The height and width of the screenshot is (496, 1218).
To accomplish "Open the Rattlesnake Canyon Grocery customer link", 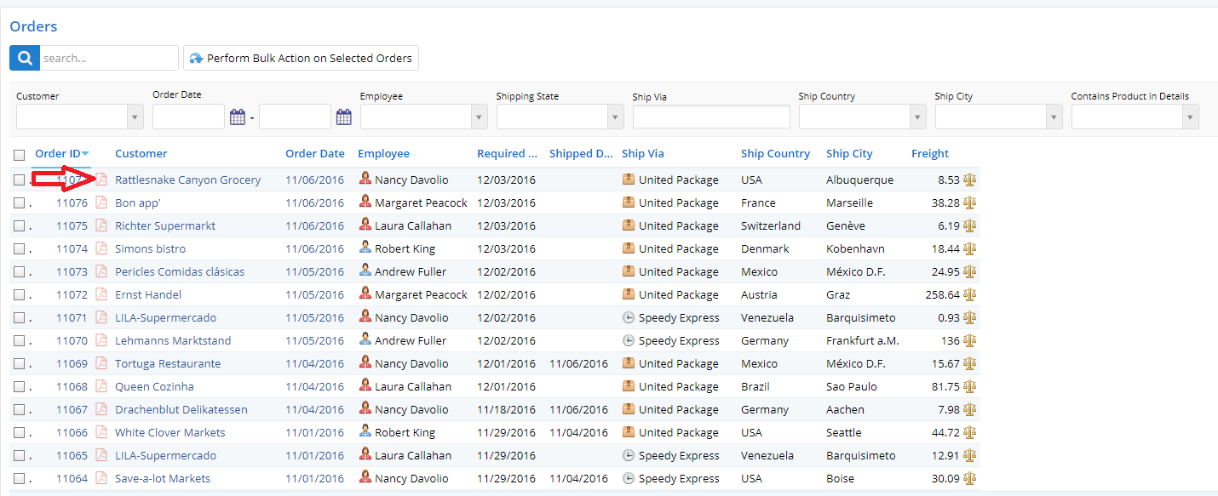I will point(188,180).
